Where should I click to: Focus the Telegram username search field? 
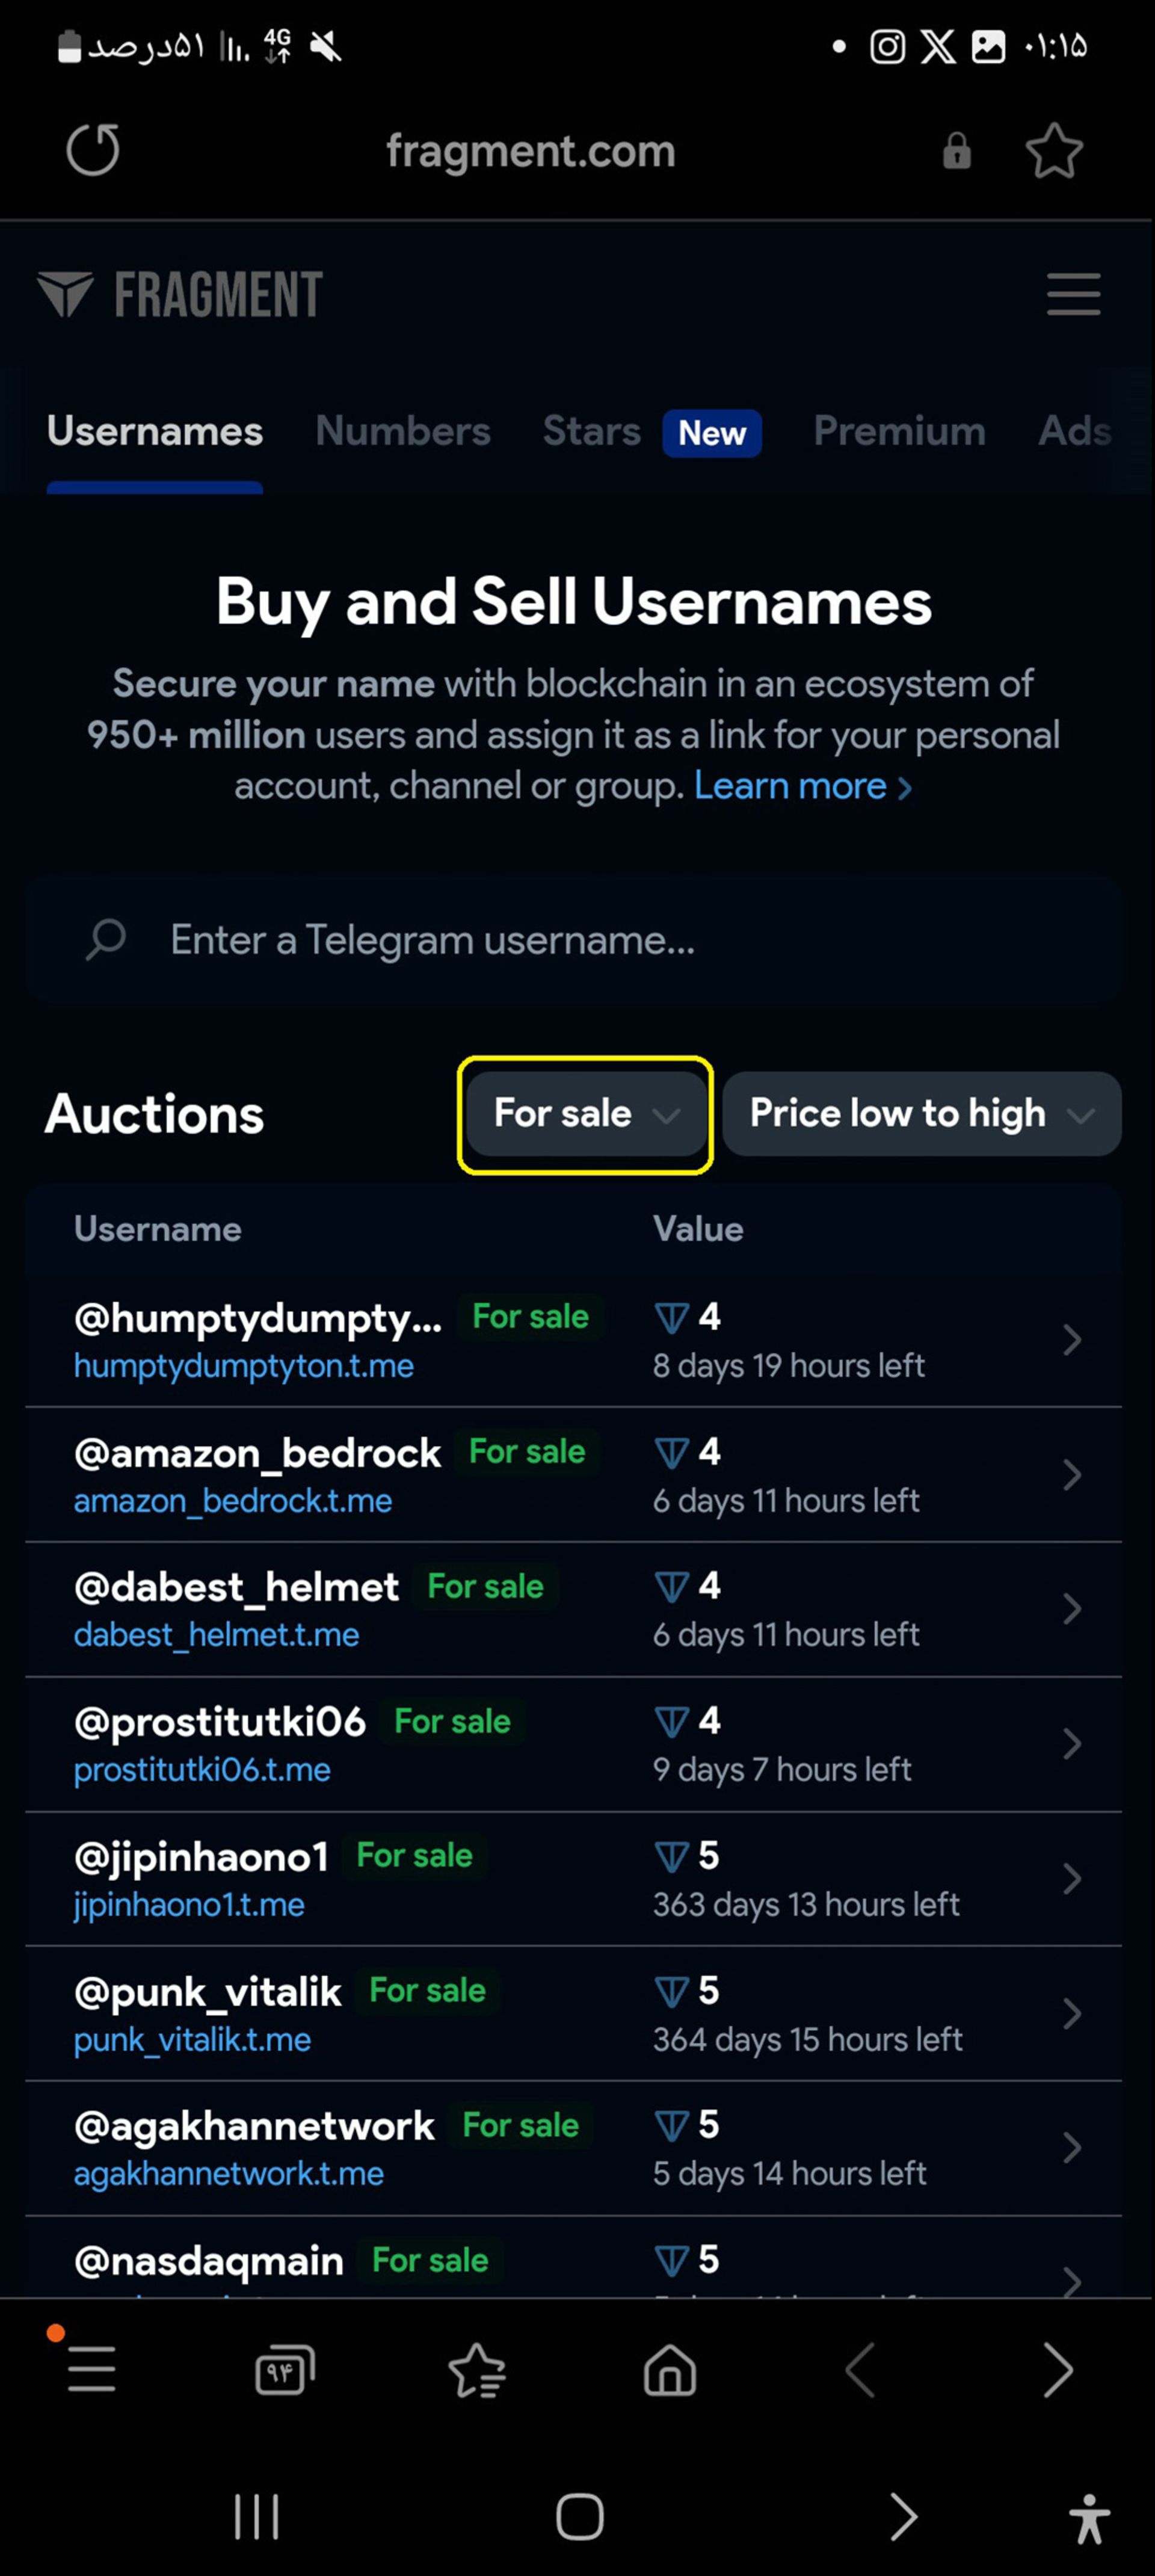coord(573,940)
